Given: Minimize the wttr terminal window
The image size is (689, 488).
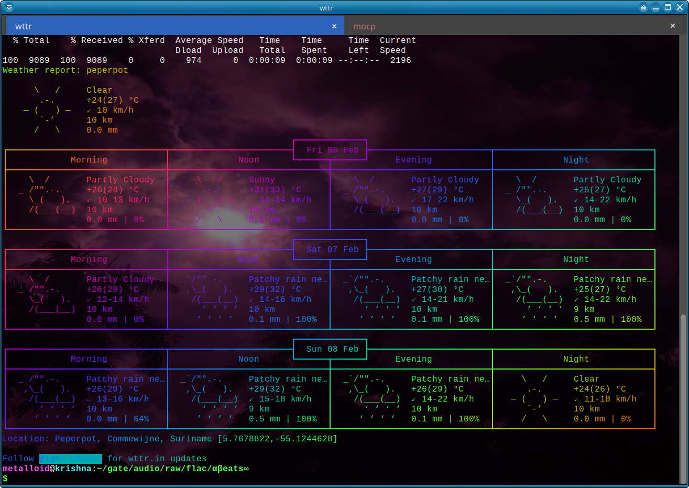Looking at the screenshot, I should click(655, 7).
